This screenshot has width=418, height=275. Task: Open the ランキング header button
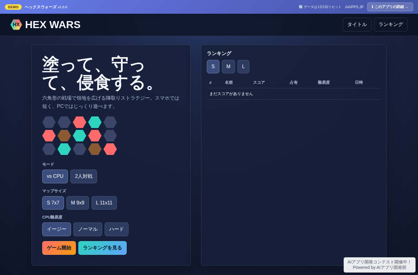point(391,24)
